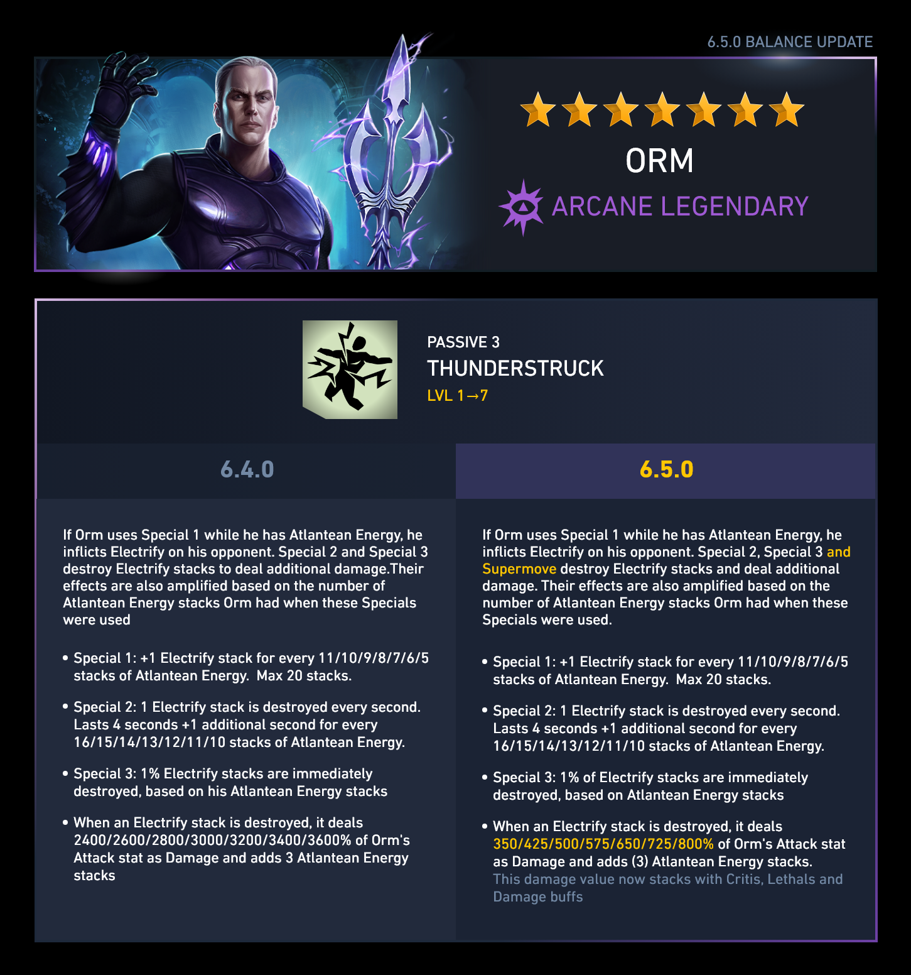
Task: Select the seventh gold star
Action: click(787, 109)
